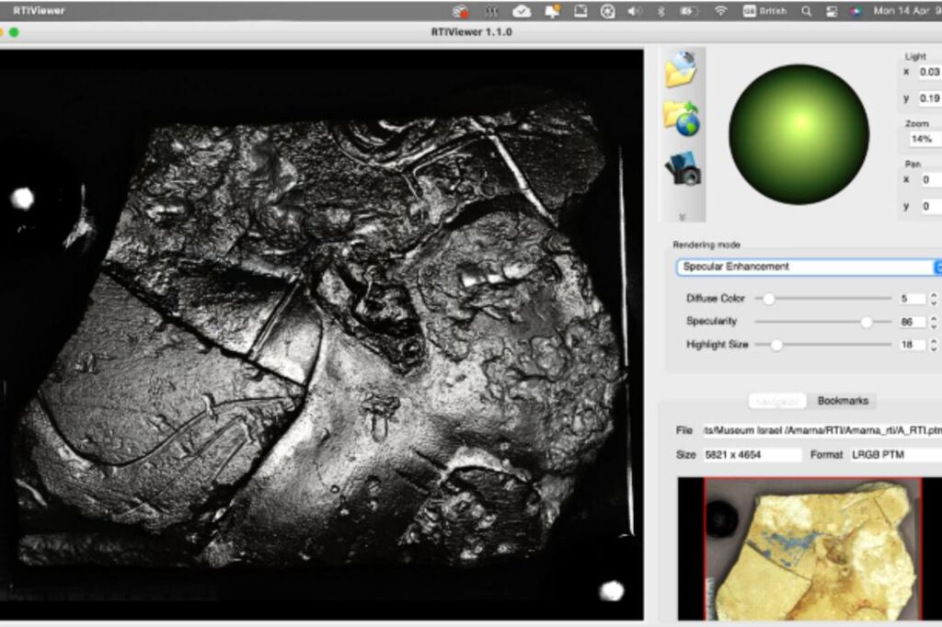This screenshot has height=627, width=942.
Task: Open the British input source menu
Action: [764, 11]
